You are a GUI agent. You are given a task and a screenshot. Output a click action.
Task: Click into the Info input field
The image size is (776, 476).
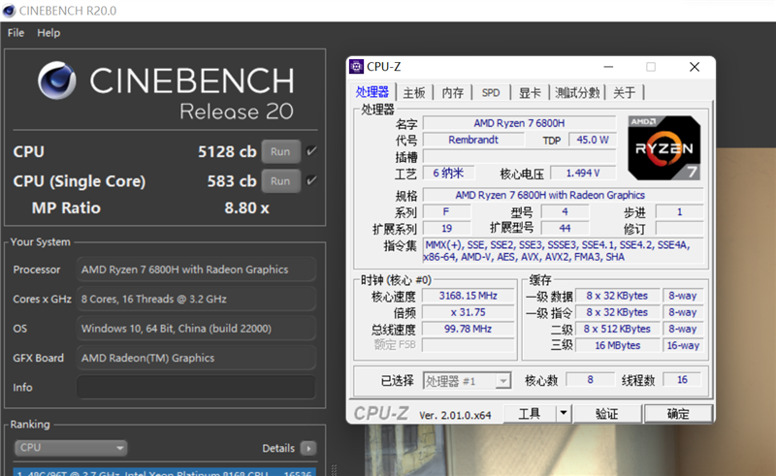pos(197,388)
